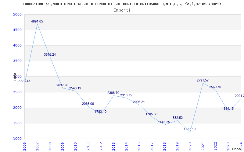This screenshot has width=244, height=152.
Task: Select the 2000 y-axis tick label
Action: 17,108
